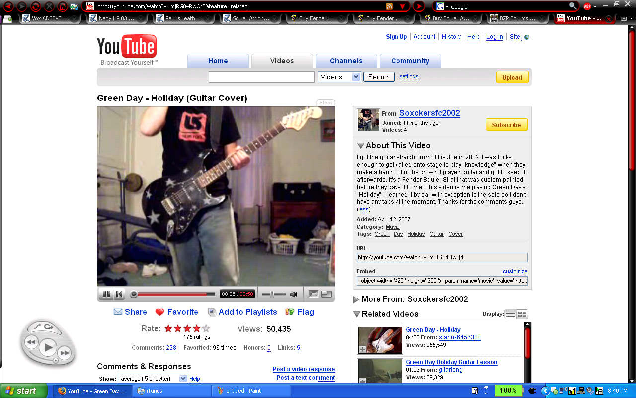Viewport: 636px width, 398px height.
Task: Pause the video playback
Action: point(106,294)
